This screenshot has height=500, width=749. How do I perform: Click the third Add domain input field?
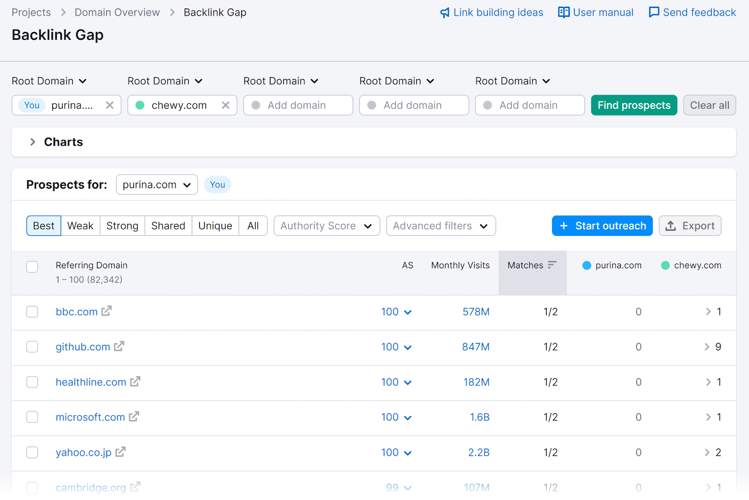[298, 105]
